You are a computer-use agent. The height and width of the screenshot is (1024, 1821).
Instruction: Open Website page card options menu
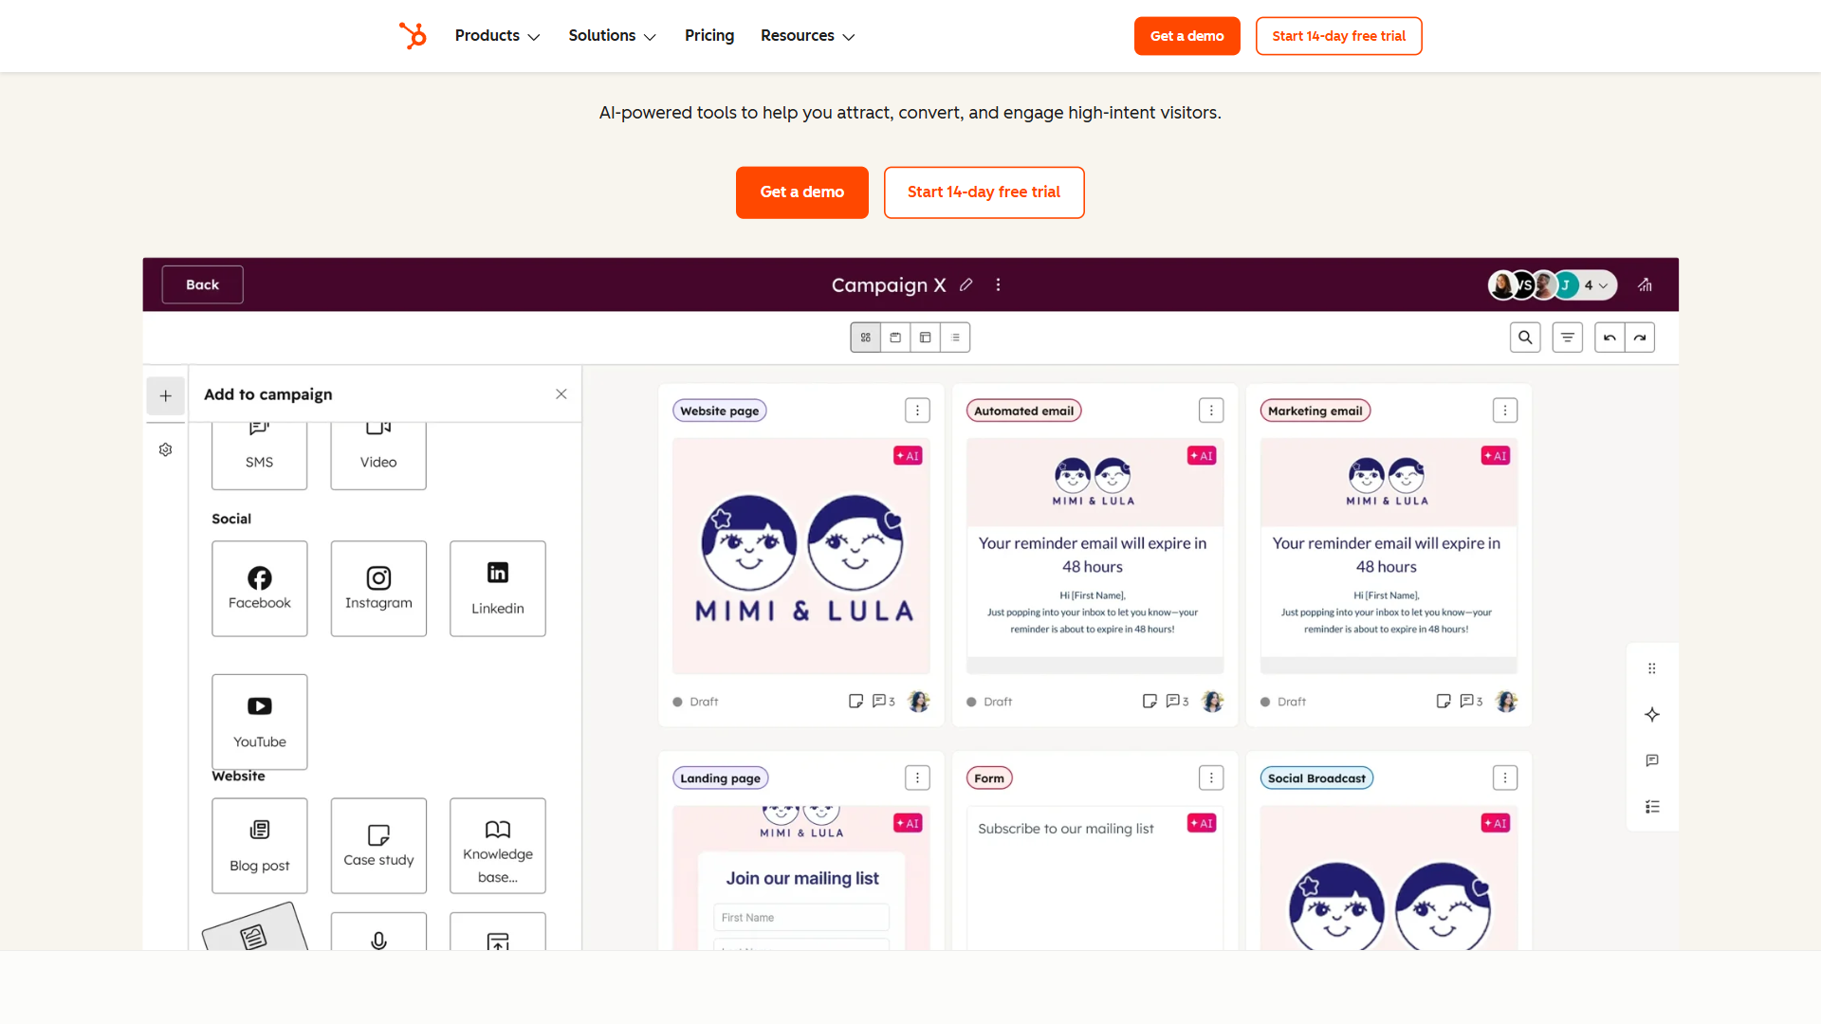(x=917, y=411)
